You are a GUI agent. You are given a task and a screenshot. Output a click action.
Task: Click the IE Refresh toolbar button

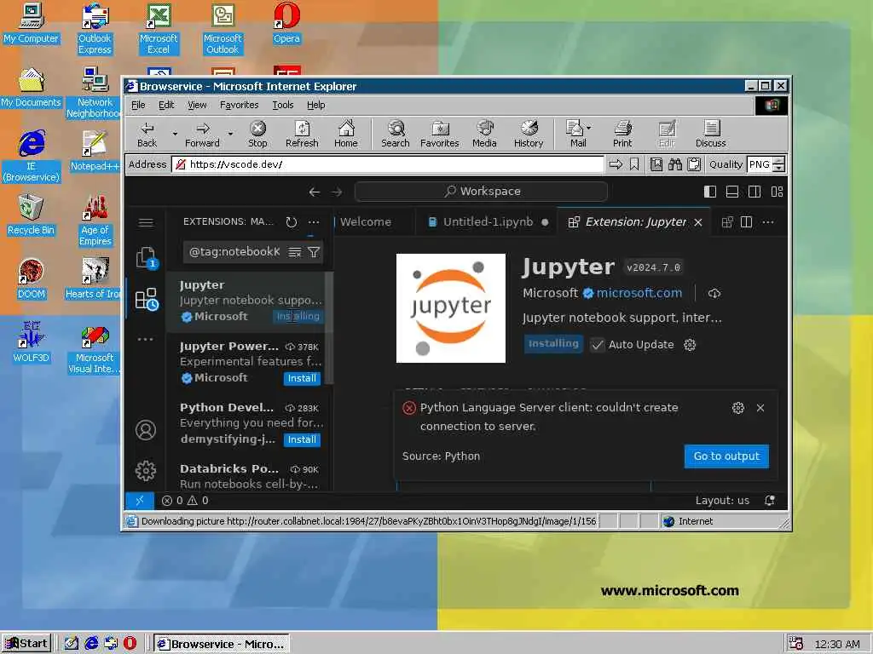(302, 135)
